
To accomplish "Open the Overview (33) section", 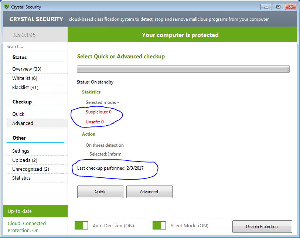I will point(27,69).
